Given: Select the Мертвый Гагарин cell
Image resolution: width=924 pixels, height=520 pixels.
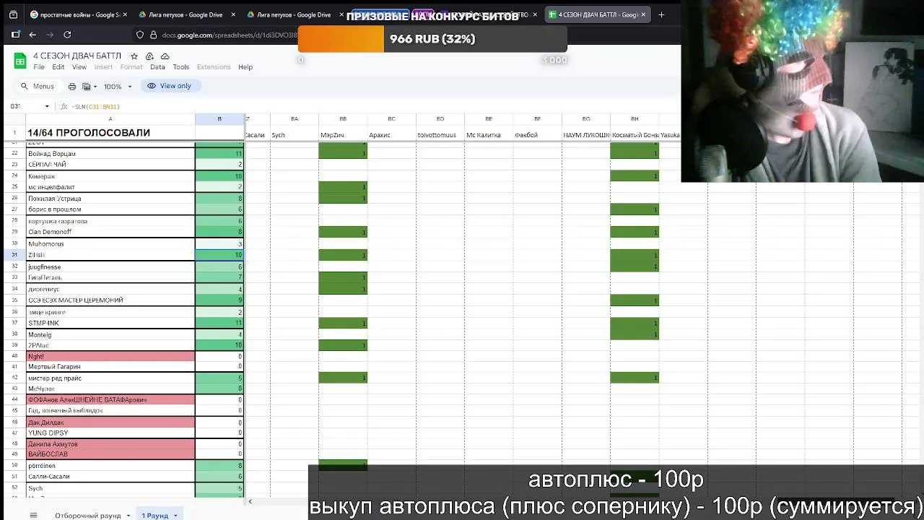Looking at the screenshot, I should click(x=110, y=367).
